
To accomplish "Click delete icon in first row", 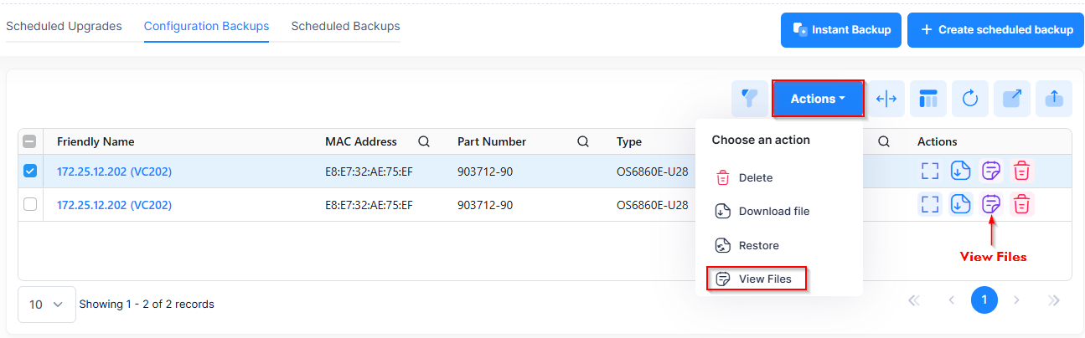I will click(1021, 171).
